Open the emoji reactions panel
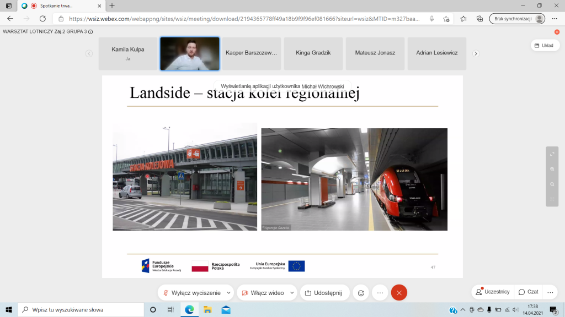Image resolution: width=565 pixels, height=317 pixels. tap(361, 293)
